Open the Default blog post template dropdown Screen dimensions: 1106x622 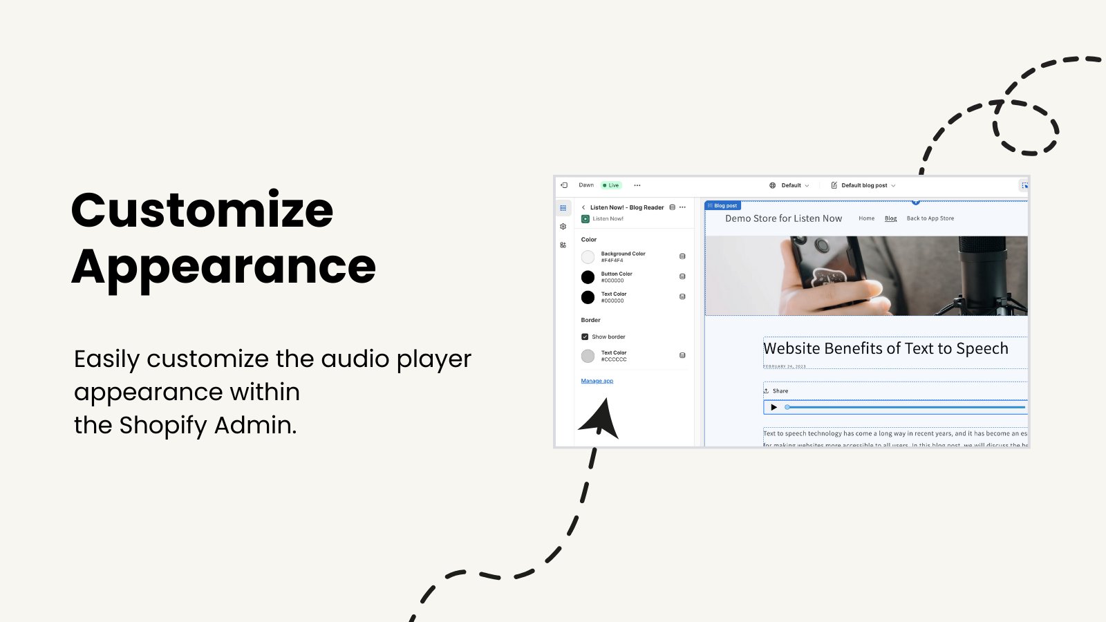tap(868, 185)
